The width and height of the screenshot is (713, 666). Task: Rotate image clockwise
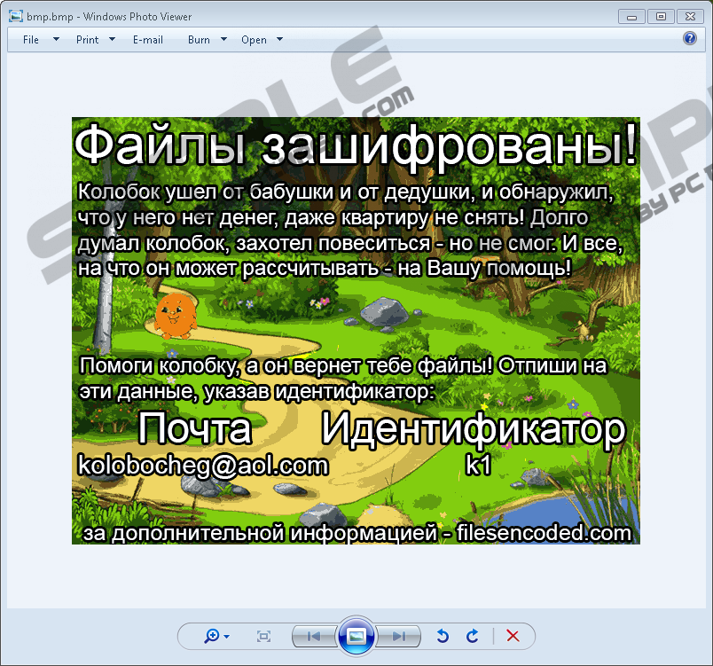tap(473, 636)
